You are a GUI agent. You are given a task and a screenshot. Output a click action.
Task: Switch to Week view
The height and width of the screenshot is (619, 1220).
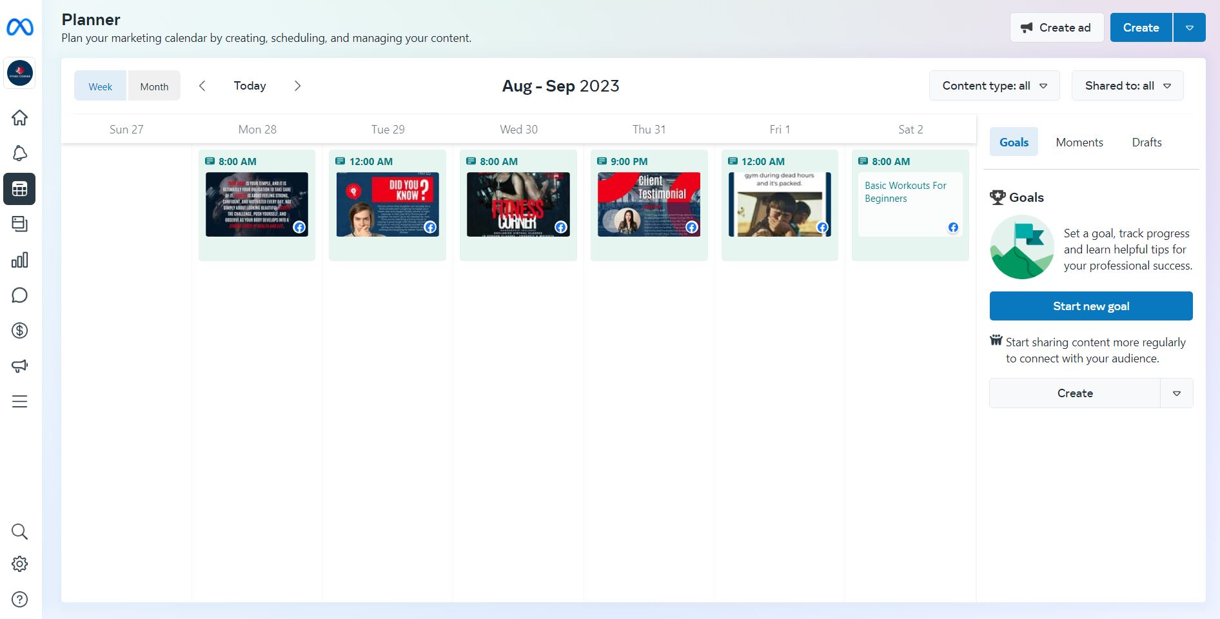point(101,86)
